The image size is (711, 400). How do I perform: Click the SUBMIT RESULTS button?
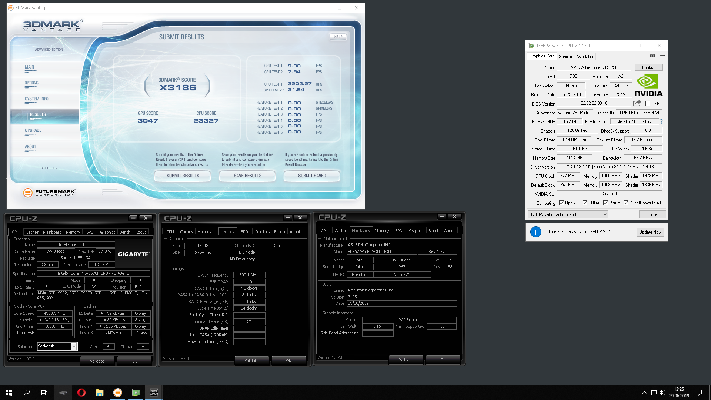pyautogui.click(x=183, y=176)
